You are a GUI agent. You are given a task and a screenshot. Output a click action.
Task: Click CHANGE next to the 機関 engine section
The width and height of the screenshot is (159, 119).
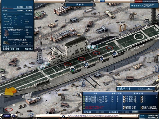tap(28, 38)
